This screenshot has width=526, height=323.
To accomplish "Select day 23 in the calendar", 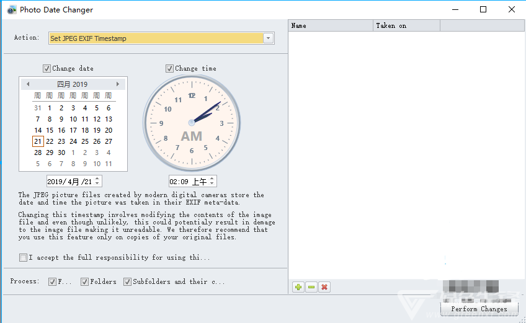I will (x=61, y=141).
